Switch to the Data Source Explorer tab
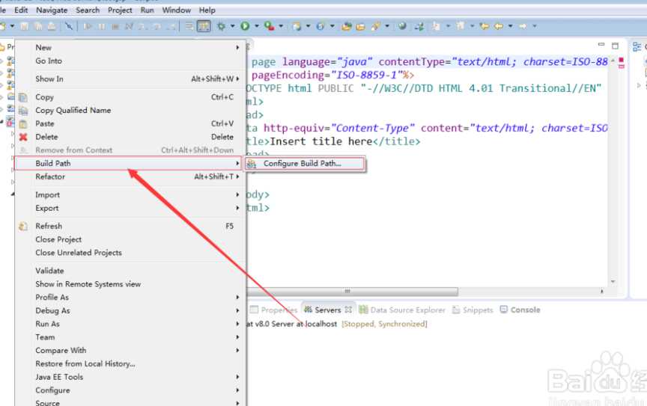The height and width of the screenshot is (406, 647). pyautogui.click(x=402, y=310)
